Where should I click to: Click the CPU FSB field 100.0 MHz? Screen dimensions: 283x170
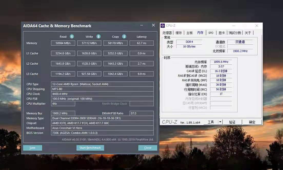click(102, 99)
